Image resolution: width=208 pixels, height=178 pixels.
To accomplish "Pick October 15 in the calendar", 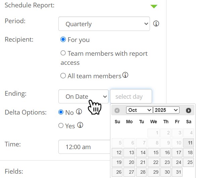I will [x=153, y=152].
